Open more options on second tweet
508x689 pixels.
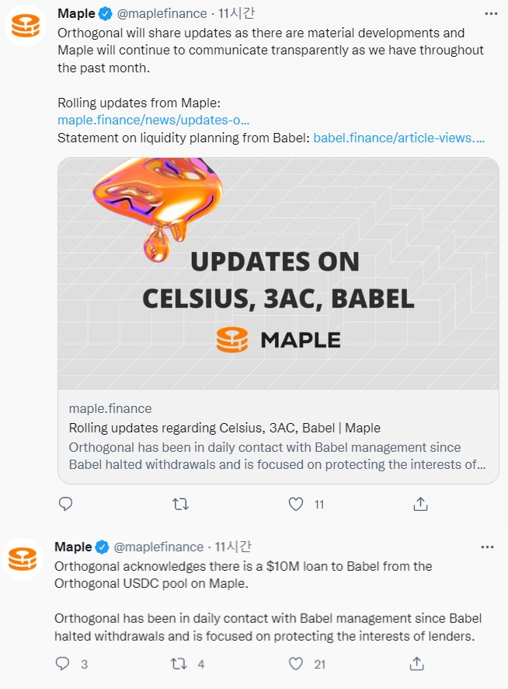[x=487, y=547]
